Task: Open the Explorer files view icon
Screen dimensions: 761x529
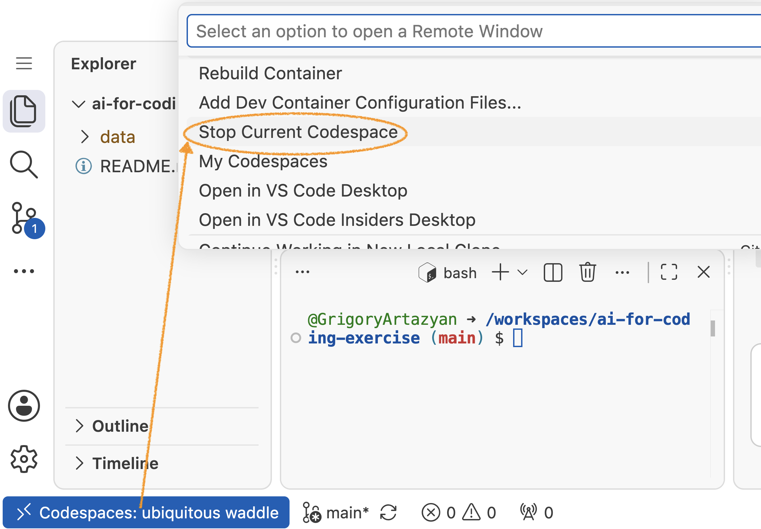Action: (x=24, y=111)
